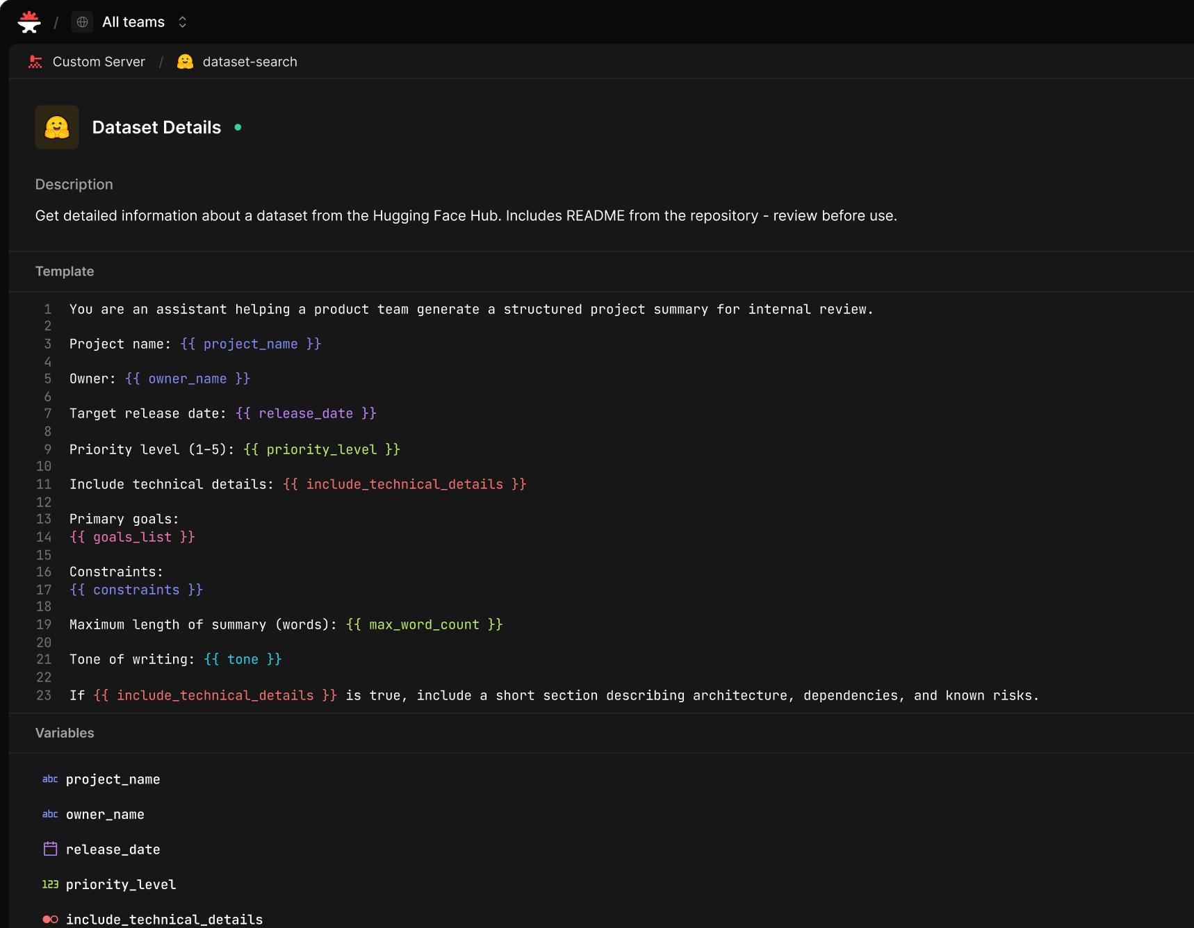Click the abc icon beside owner_name
The image size is (1194, 928).
[49, 814]
